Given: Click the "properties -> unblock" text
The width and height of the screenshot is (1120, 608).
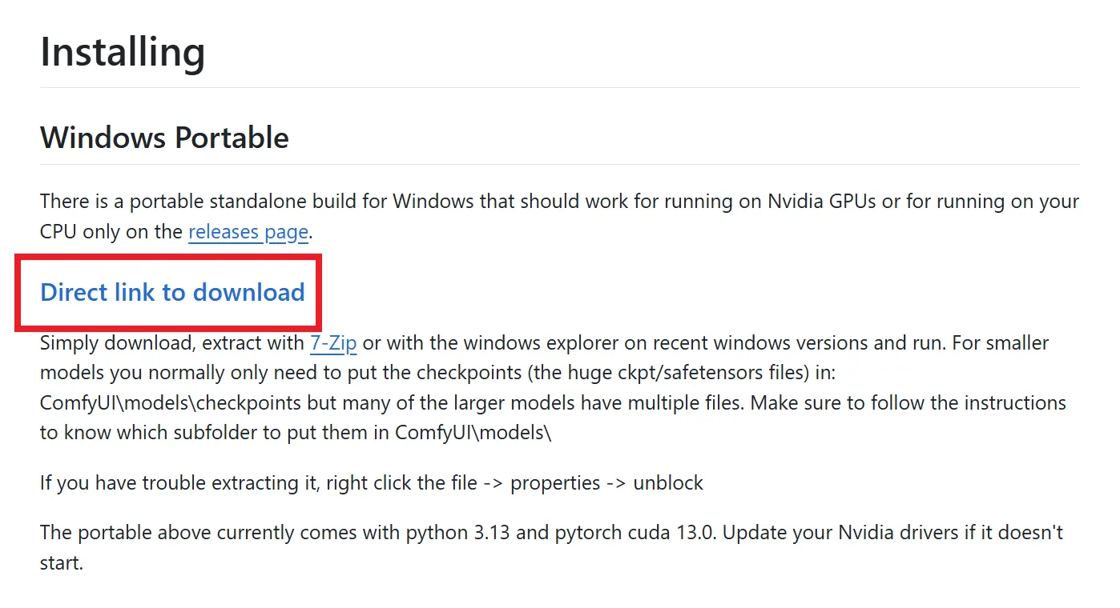Looking at the screenshot, I should [x=606, y=483].
